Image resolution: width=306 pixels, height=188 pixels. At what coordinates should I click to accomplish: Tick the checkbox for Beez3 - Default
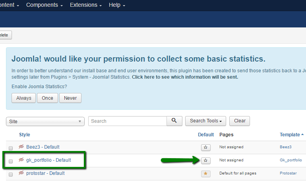(11, 148)
